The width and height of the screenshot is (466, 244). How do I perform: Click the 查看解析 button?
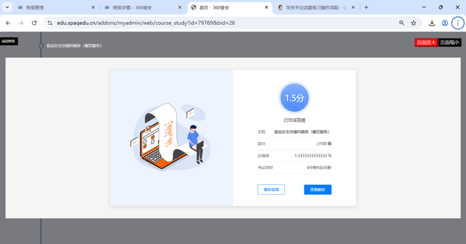[x=317, y=190]
